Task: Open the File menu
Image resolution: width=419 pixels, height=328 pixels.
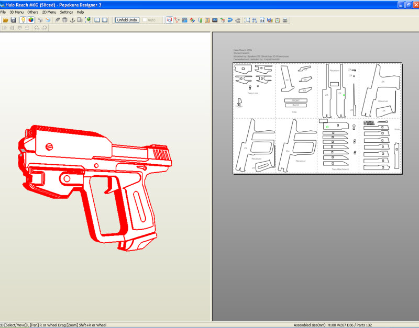Action: pyautogui.click(x=3, y=12)
